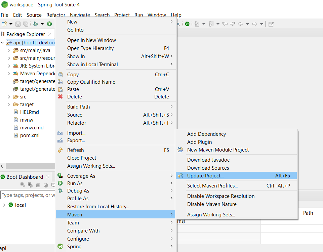The image size is (323, 252).
Task: Click the New wizard toolbar icon
Action: click(x=4, y=24)
